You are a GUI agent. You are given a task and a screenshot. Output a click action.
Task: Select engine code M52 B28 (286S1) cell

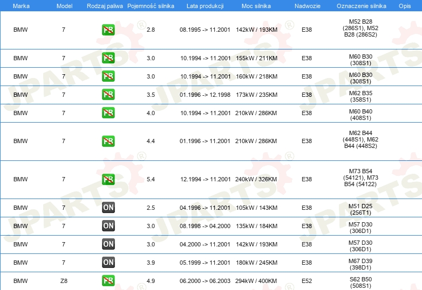click(360, 28)
